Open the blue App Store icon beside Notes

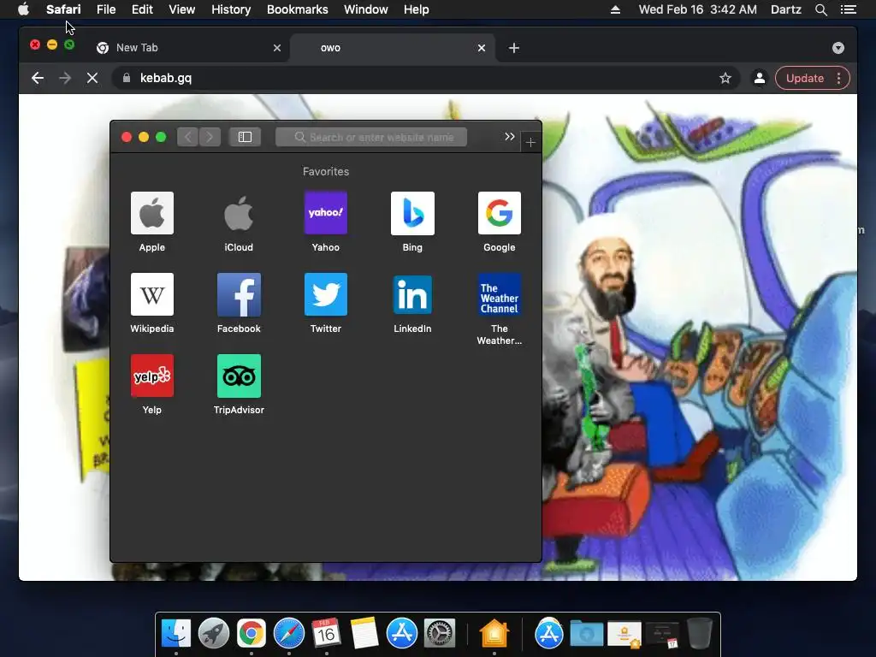(402, 633)
